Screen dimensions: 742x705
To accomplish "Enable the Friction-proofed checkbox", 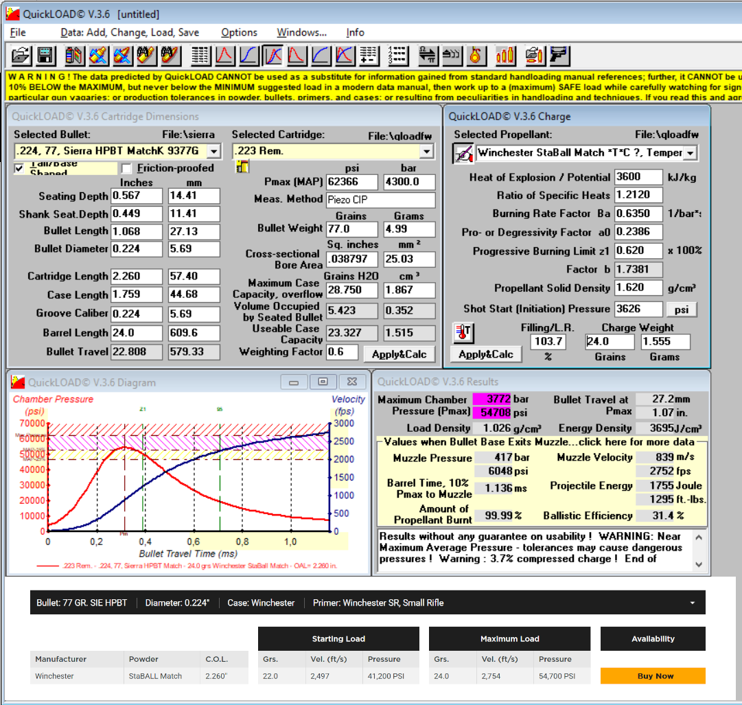I will tap(126, 168).
